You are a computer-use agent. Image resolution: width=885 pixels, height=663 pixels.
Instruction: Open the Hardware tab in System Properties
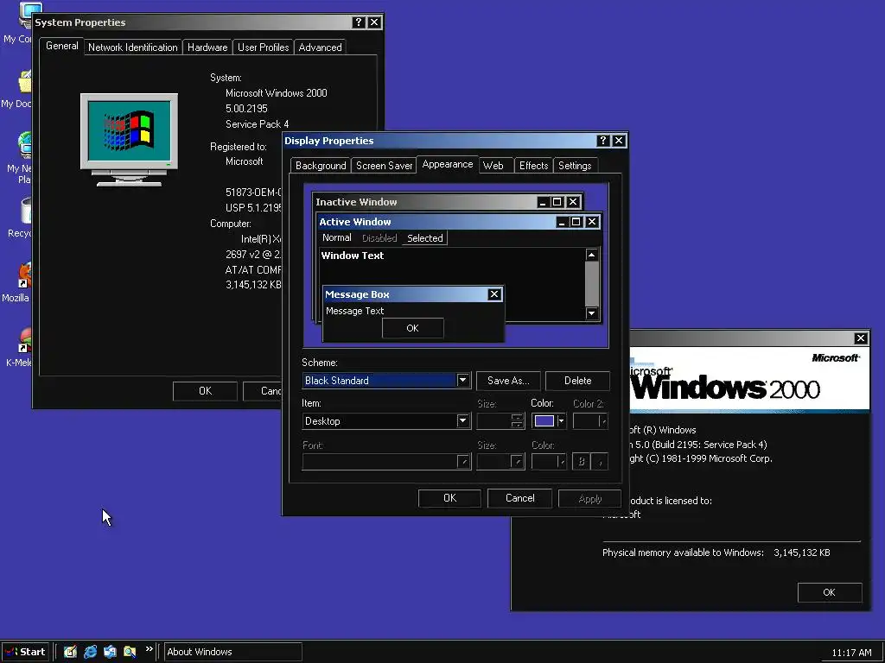coord(207,47)
